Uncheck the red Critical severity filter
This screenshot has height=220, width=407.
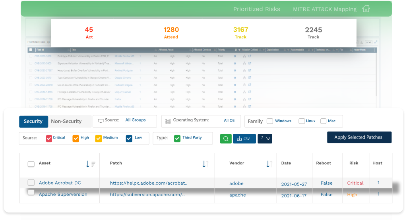49,138
